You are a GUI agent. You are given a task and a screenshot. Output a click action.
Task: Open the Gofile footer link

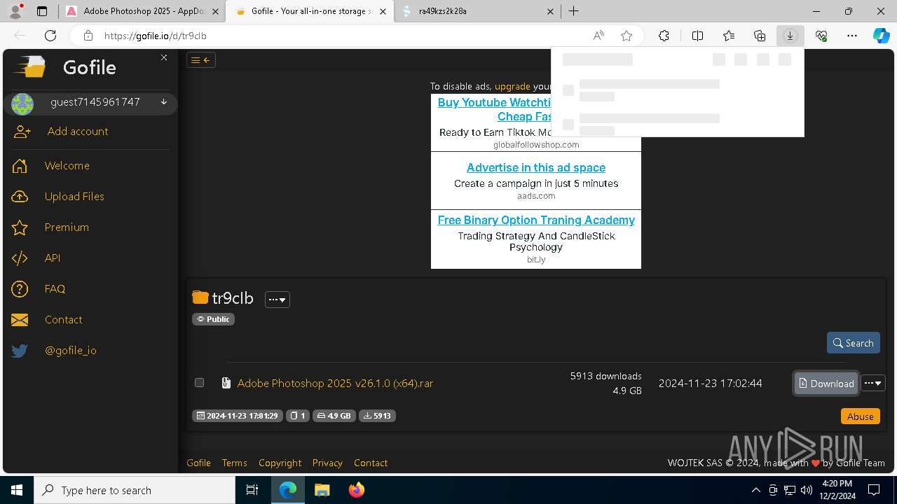pos(198,463)
